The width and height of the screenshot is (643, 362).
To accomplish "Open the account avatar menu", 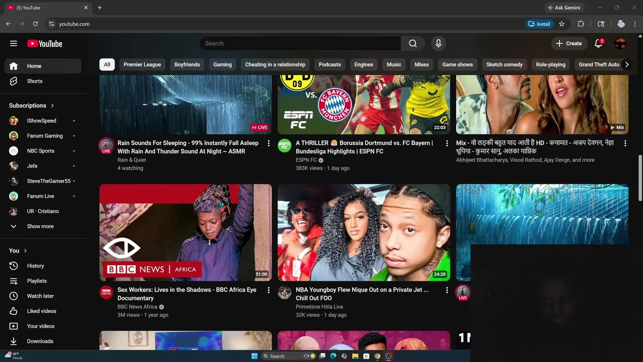I will 621,43.
